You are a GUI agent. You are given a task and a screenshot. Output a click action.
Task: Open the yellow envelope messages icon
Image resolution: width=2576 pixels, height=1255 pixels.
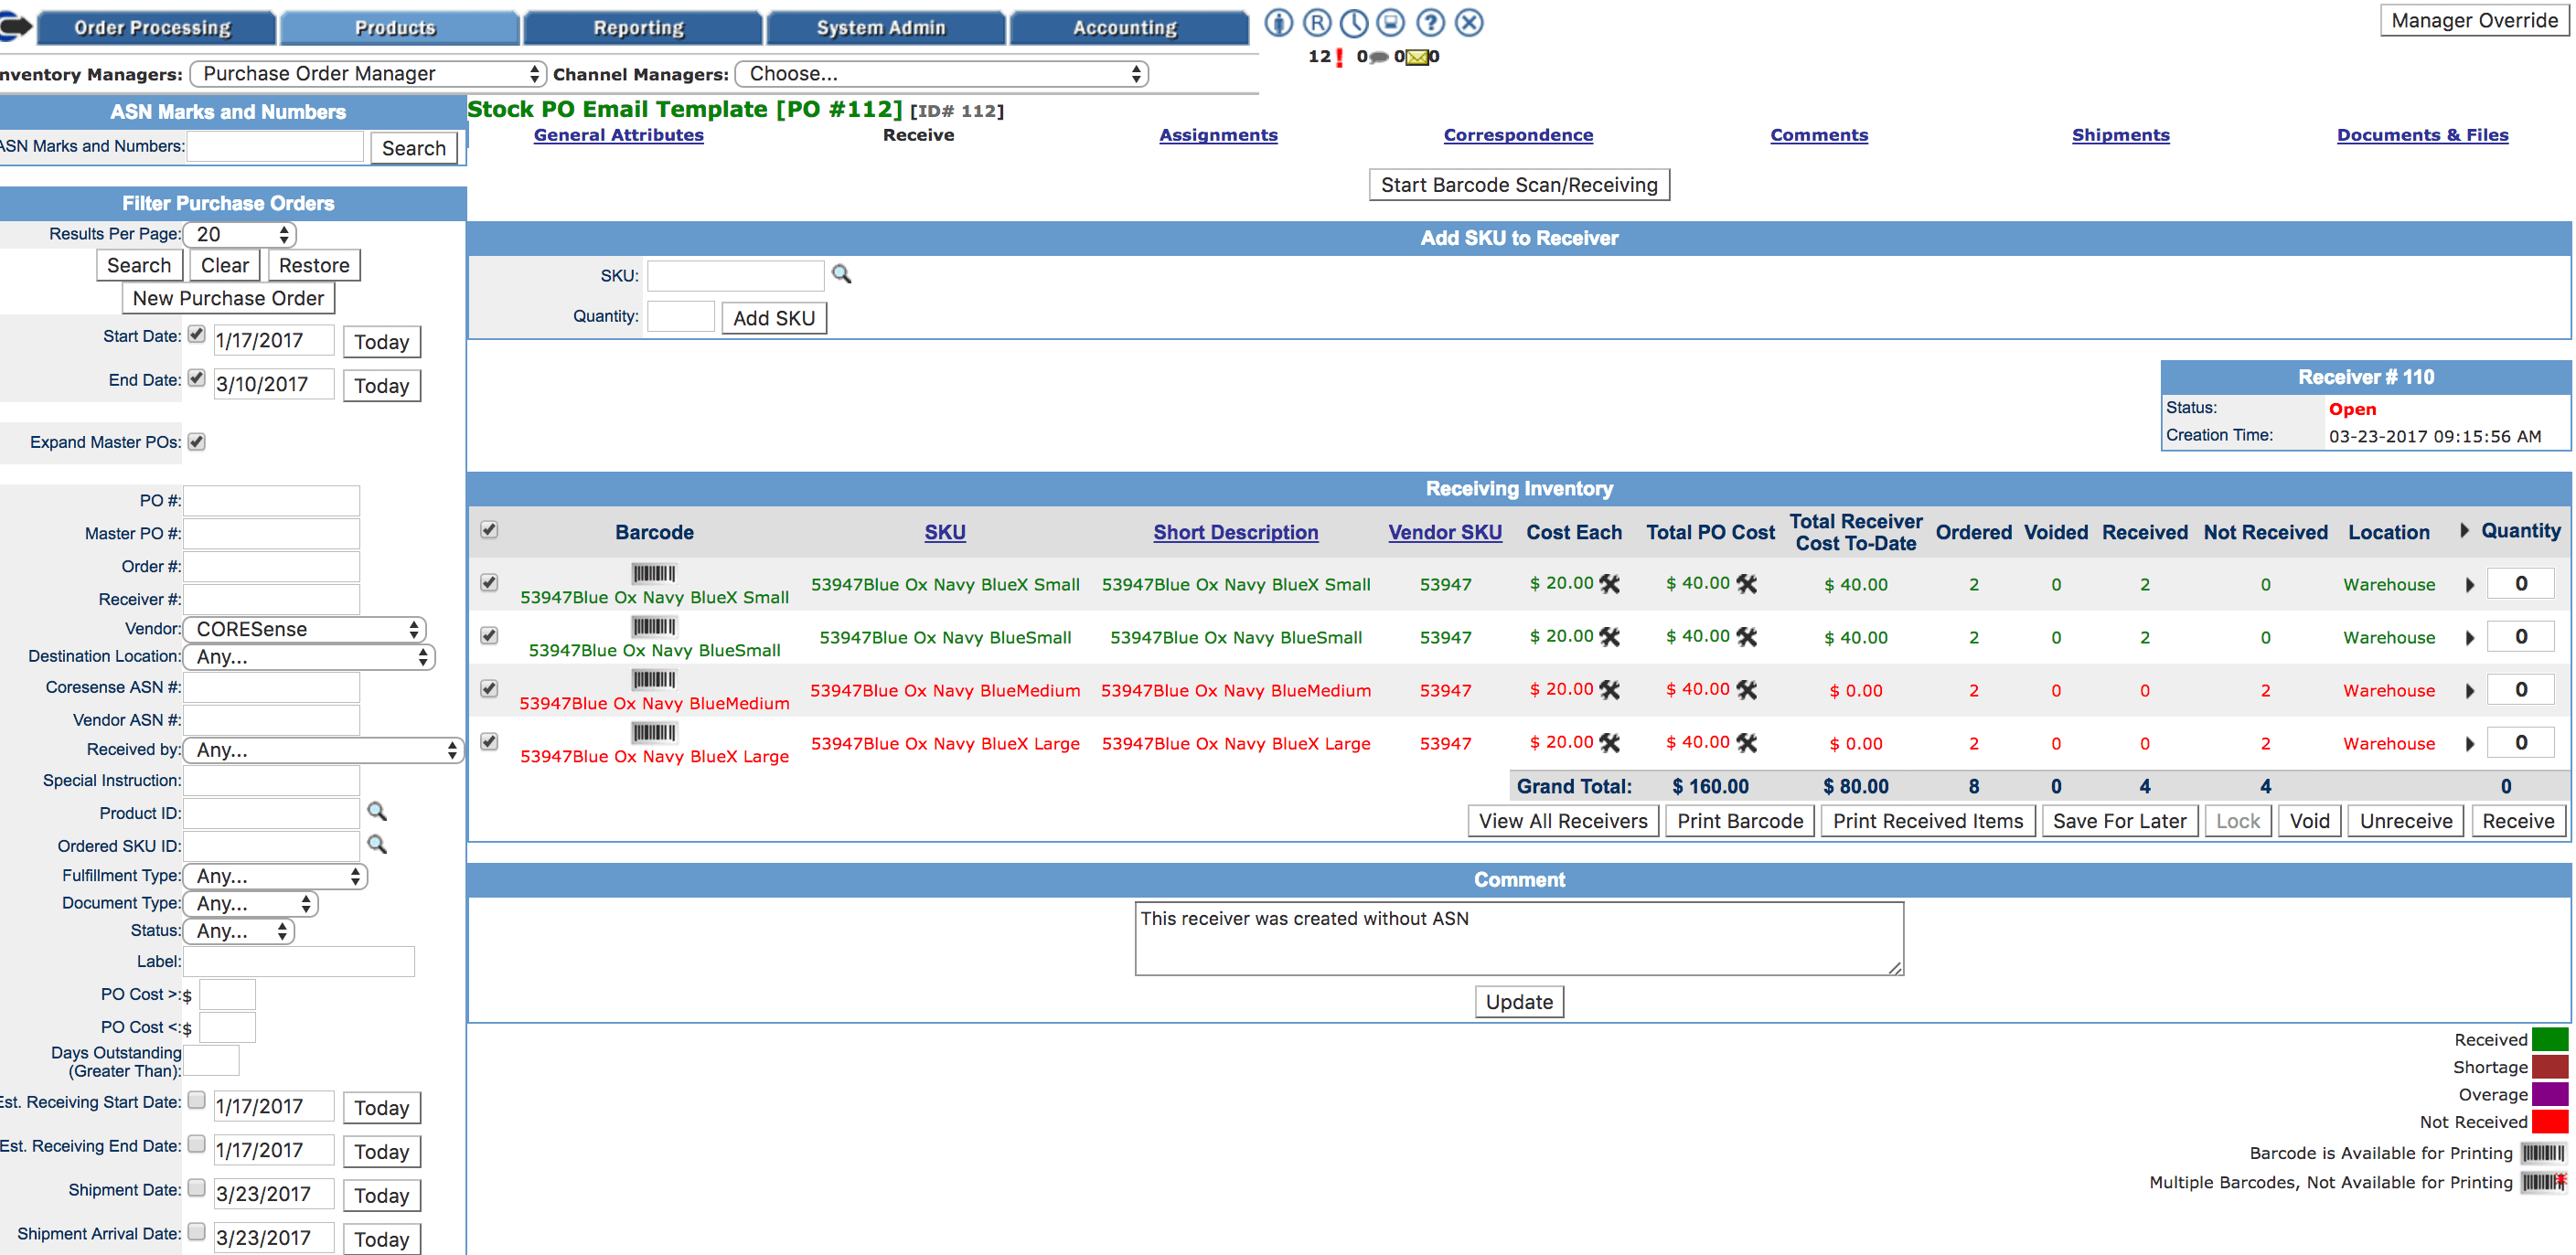1417,57
